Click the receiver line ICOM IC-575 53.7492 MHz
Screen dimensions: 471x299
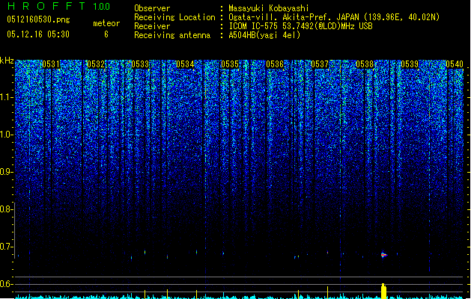300,26
